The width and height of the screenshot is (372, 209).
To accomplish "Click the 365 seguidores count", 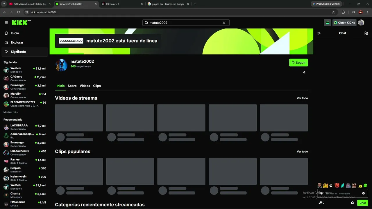I will 81,66.
